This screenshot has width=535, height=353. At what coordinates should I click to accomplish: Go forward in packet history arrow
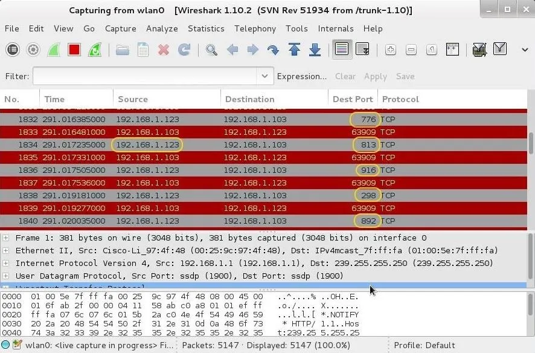[x=253, y=50]
